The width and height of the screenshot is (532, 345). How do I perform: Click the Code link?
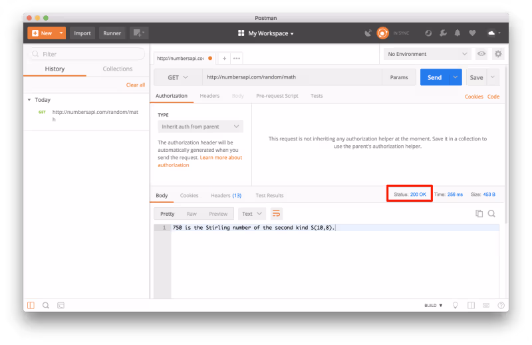(493, 97)
